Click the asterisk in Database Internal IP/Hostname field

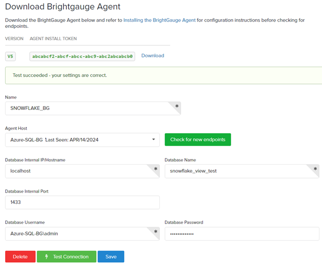pos(155,168)
